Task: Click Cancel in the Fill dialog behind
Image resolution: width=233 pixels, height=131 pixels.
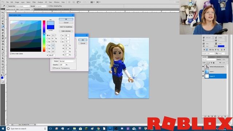Action: point(83,43)
